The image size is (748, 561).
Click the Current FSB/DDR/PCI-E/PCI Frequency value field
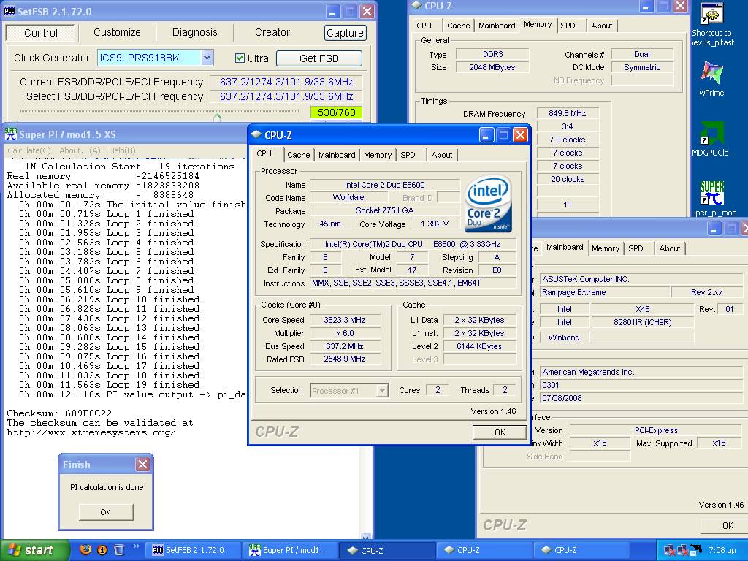[x=286, y=82]
